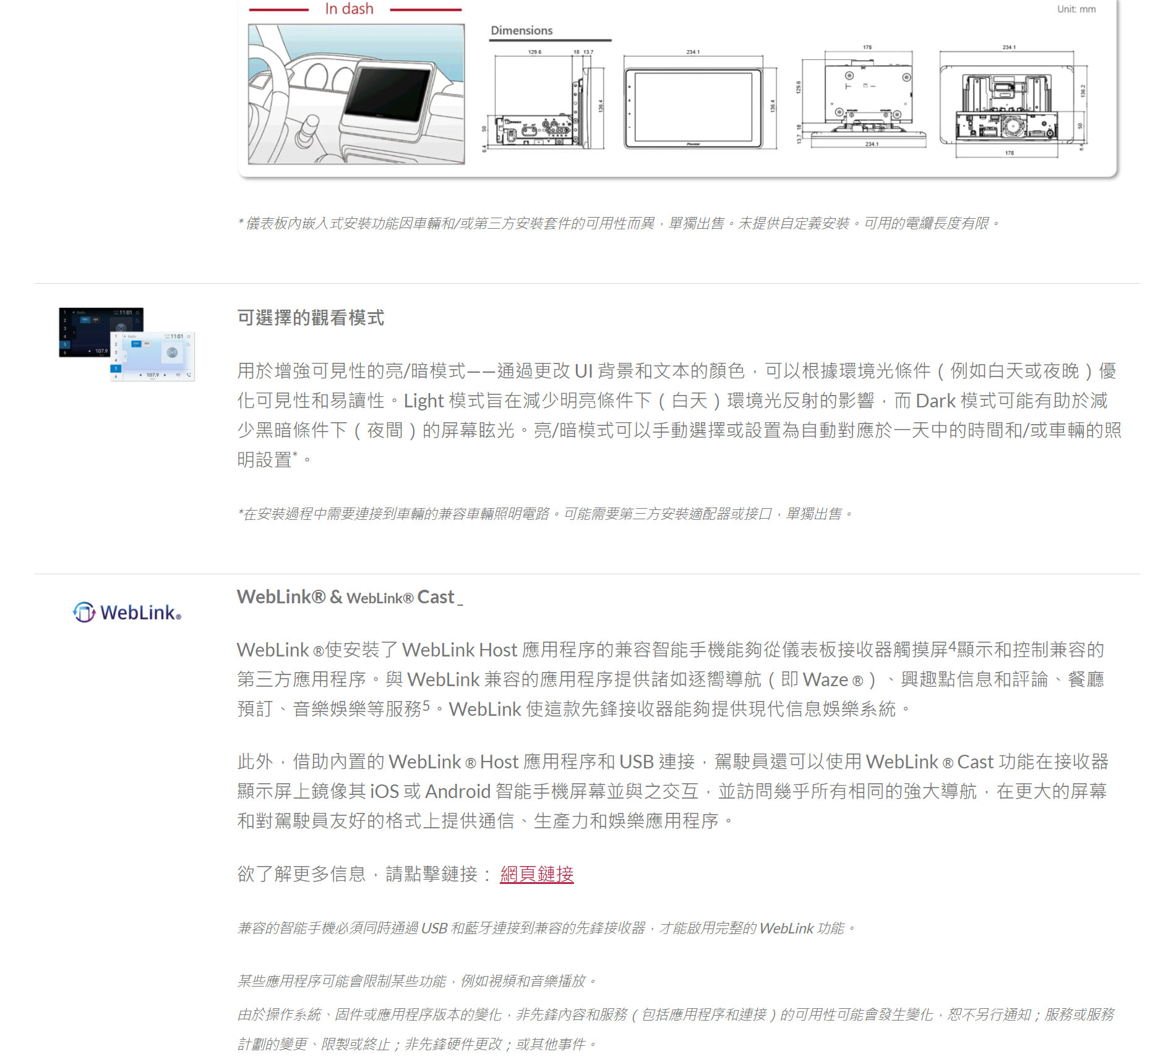This screenshot has width=1158, height=1062.
Task: Open the light/dark mode screens thumbnail
Action: pos(127,344)
